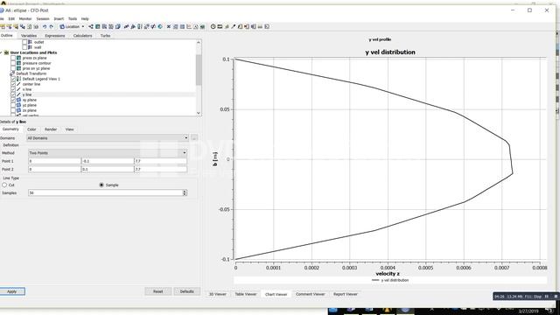Click the first yellow load results icon
The height and width of the screenshot is (315, 560).
3,27
